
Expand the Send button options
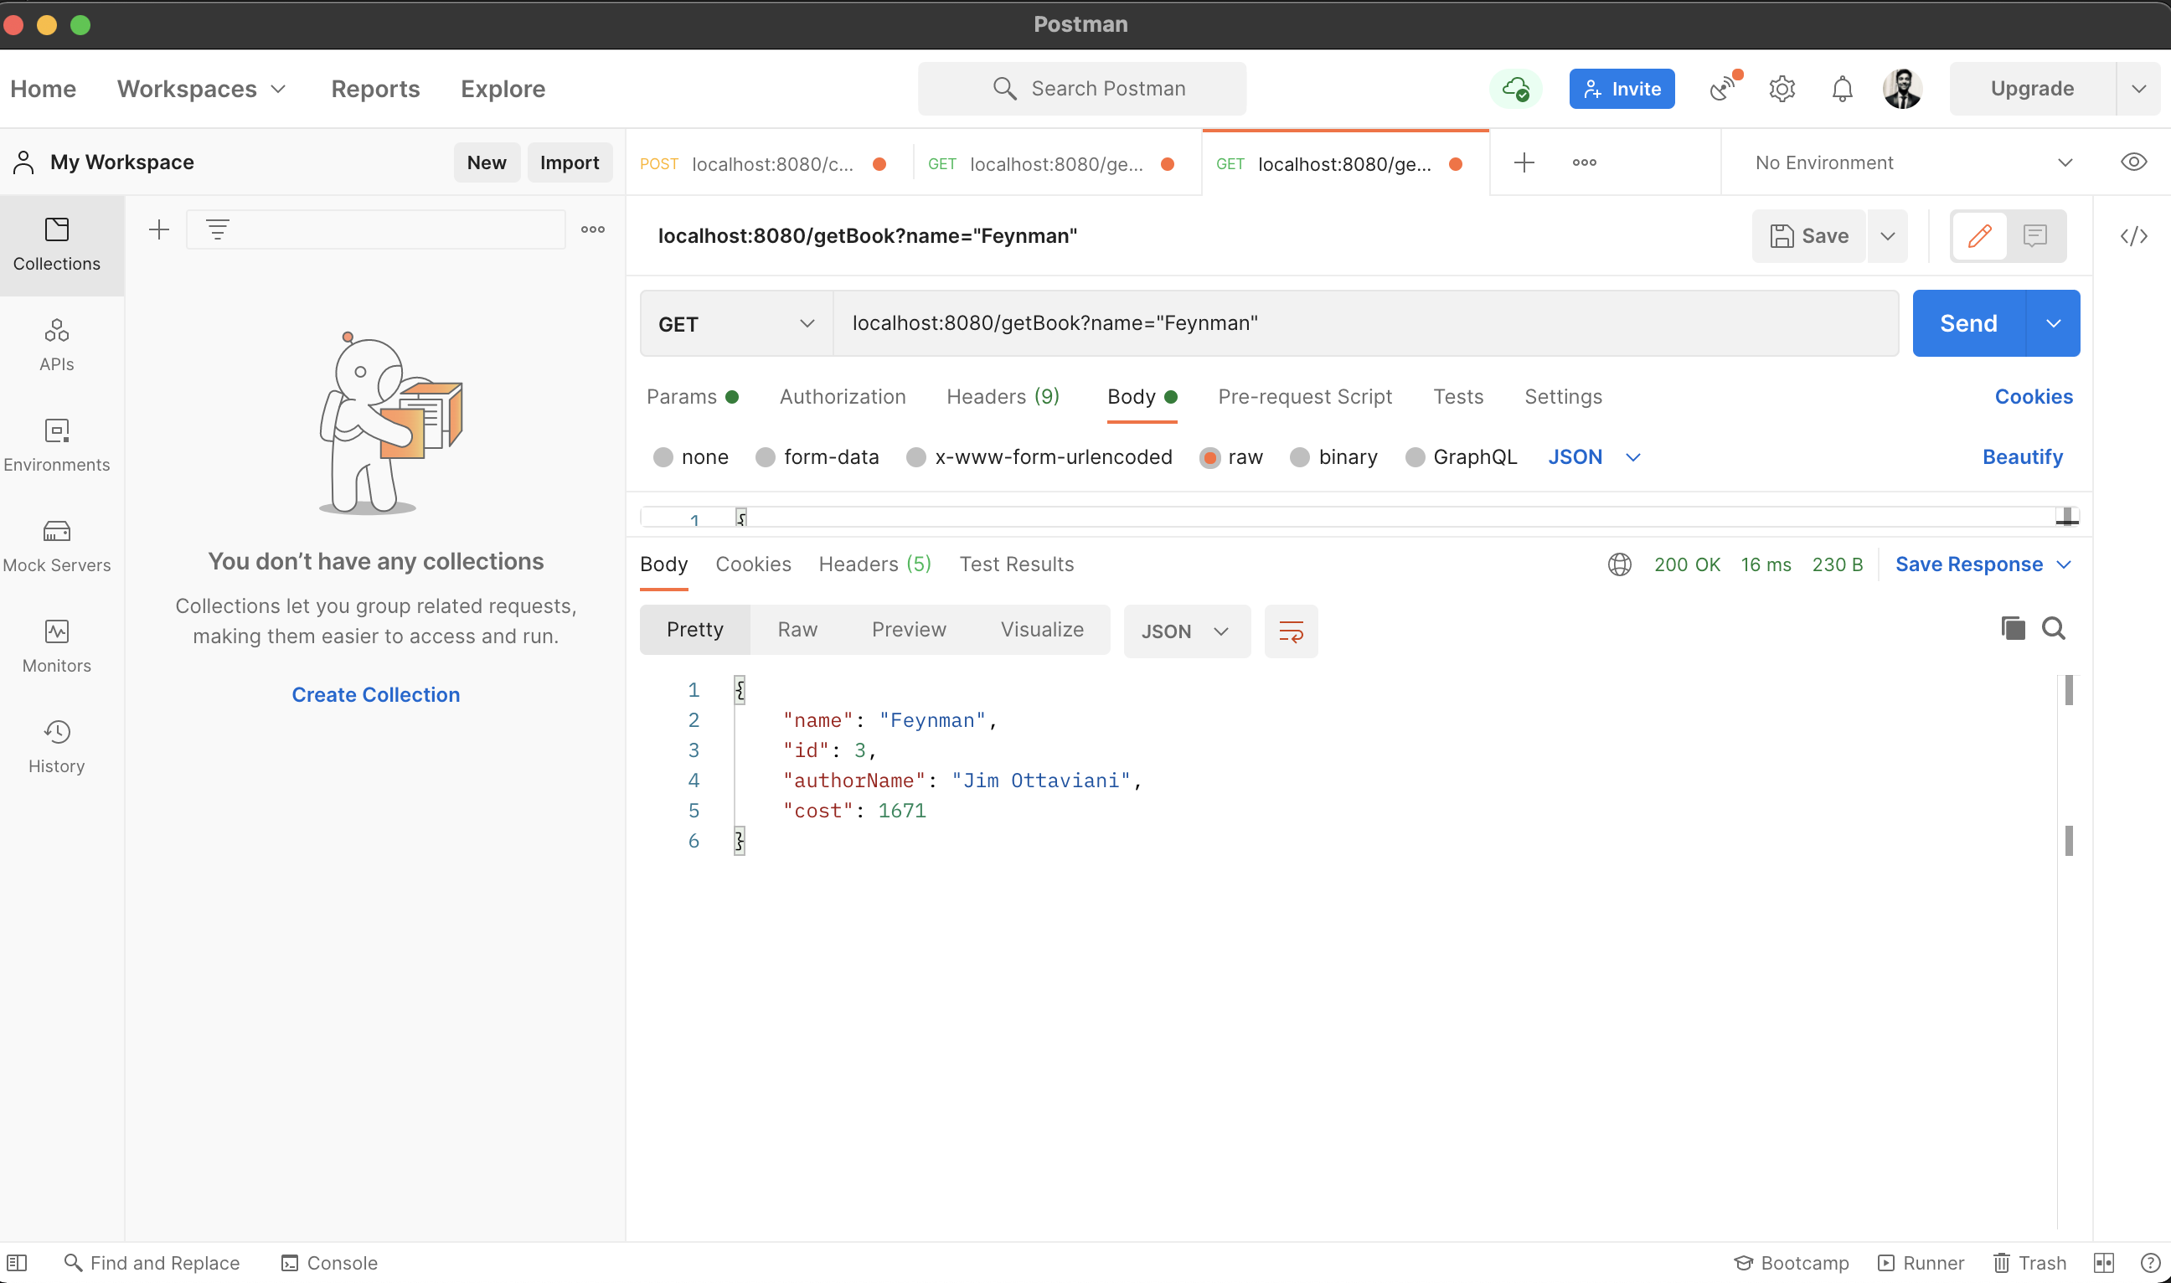[2054, 323]
